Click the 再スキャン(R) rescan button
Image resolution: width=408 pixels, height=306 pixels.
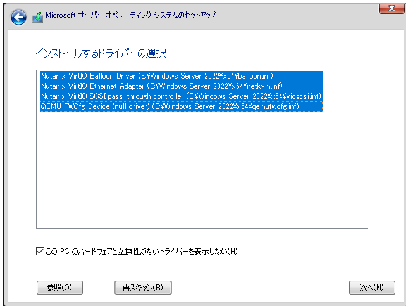click(143, 288)
